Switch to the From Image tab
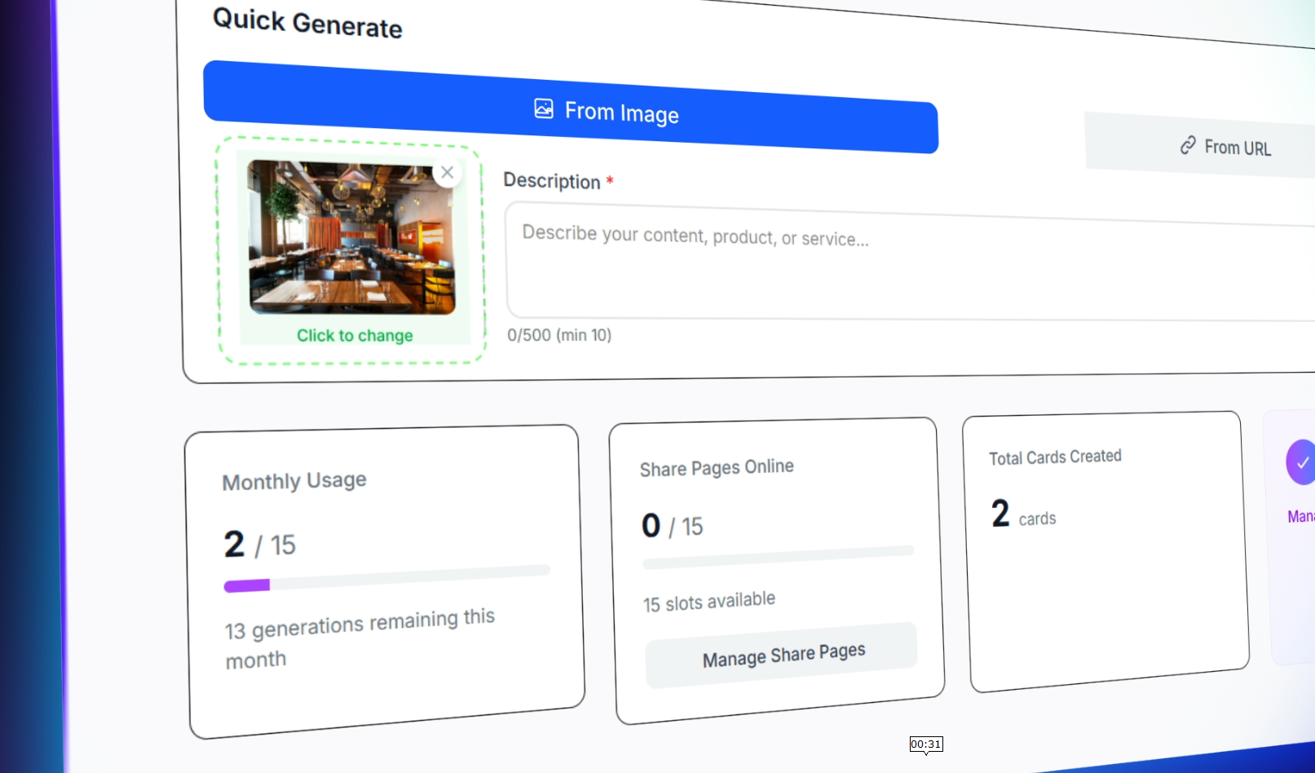1315x773 pixels. [x=605, y=112]
